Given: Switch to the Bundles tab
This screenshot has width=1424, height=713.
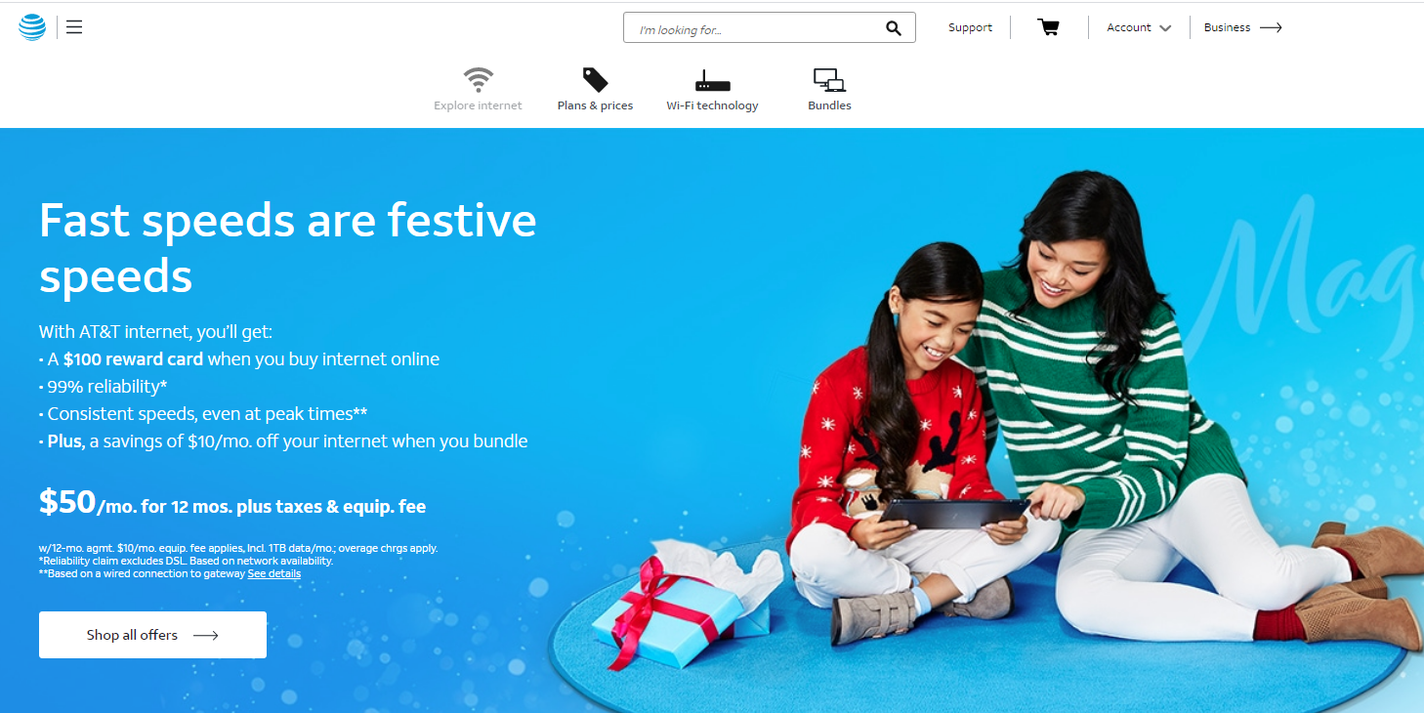Looking at the screenshot, I should point(829,105).
